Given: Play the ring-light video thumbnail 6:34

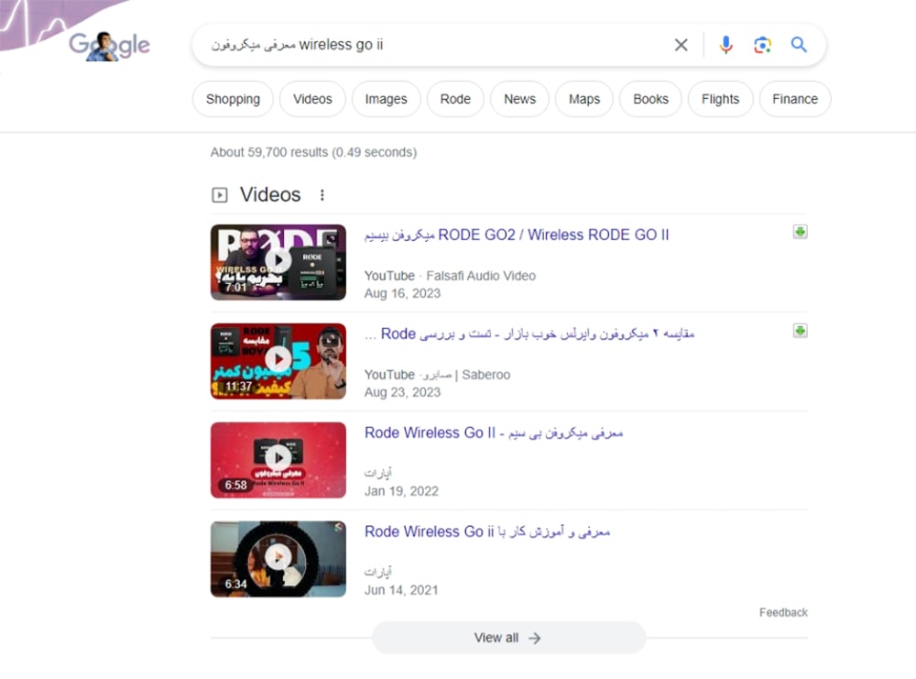Looking at the screenshot, I should point(278,559).
